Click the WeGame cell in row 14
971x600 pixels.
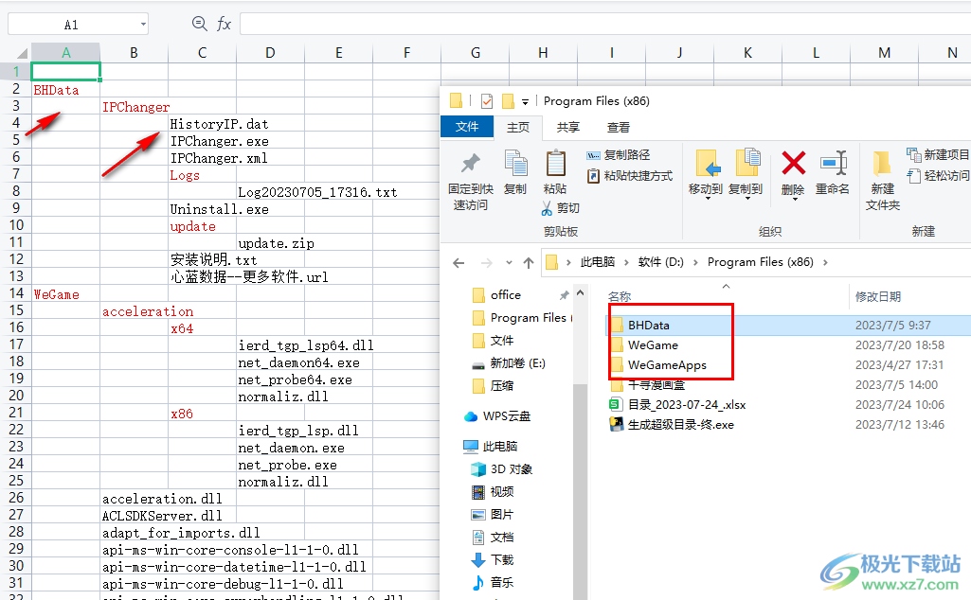(x=65, y=293)
